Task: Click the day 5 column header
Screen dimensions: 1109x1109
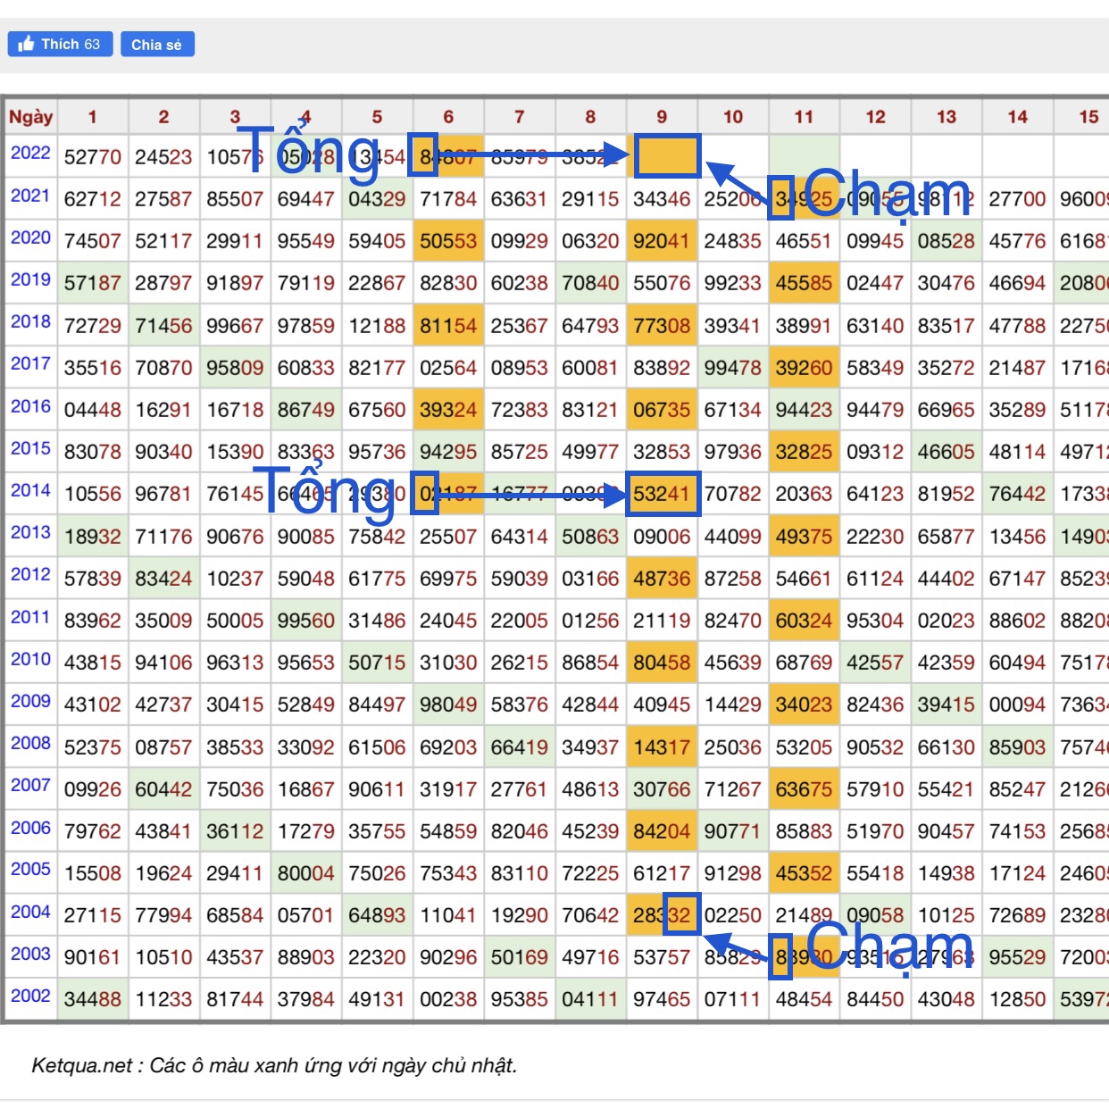Action: pos(377,117)
